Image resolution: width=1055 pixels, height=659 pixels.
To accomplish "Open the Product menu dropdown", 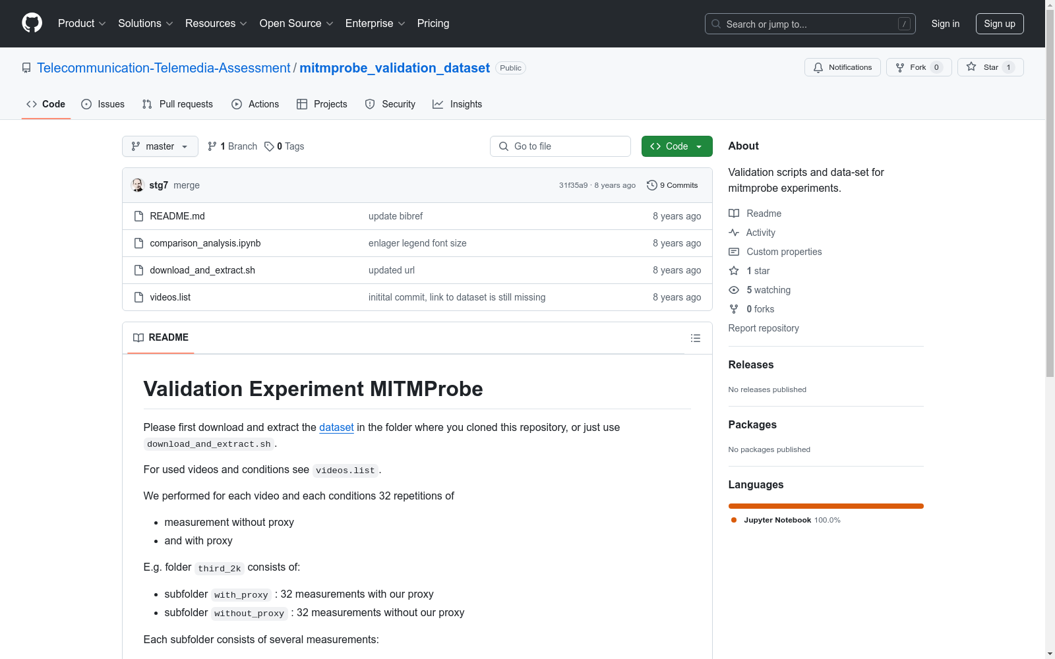I will pos(82,24).
